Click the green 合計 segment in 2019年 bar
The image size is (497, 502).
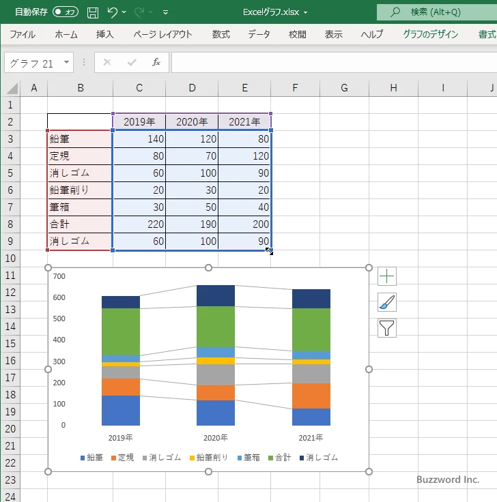pos(121,331)
